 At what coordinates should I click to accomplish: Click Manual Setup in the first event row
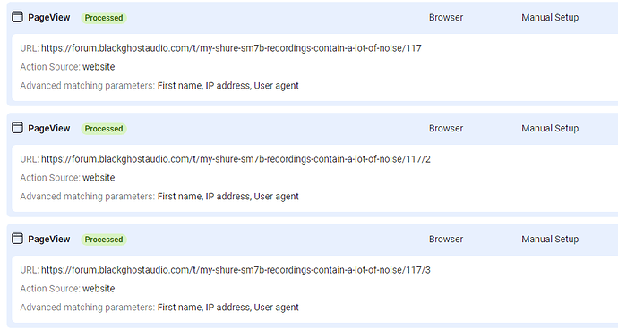point(550,18)
